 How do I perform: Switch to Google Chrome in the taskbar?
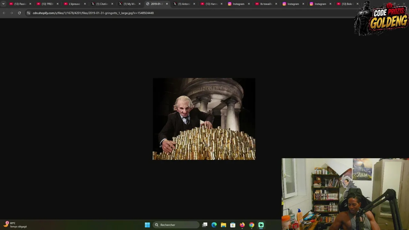point(252,225)
